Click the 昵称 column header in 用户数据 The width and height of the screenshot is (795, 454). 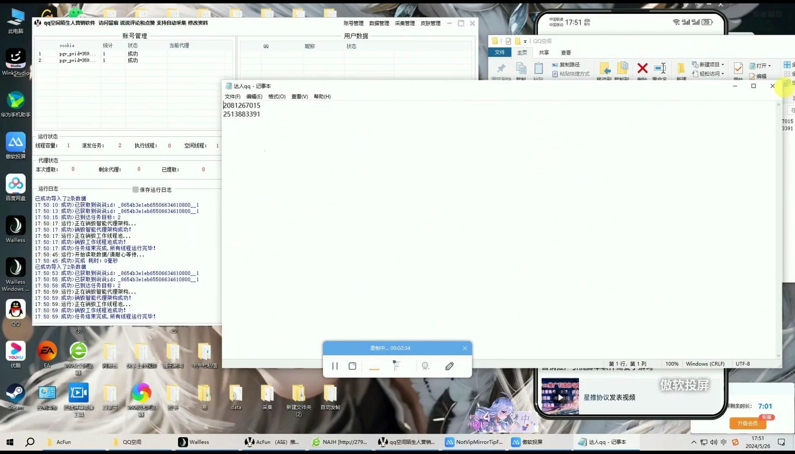pos(310,46)
